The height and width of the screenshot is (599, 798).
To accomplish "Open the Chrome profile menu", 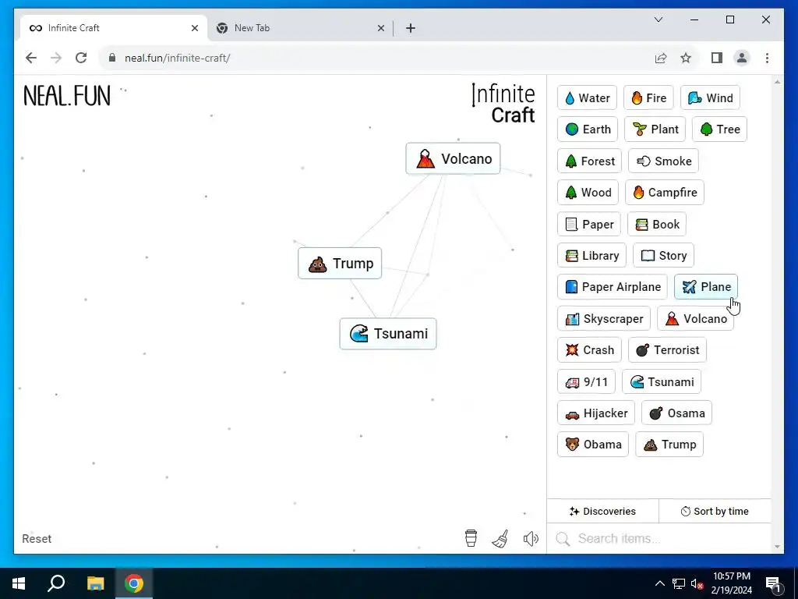I will (x=742, y=58).
